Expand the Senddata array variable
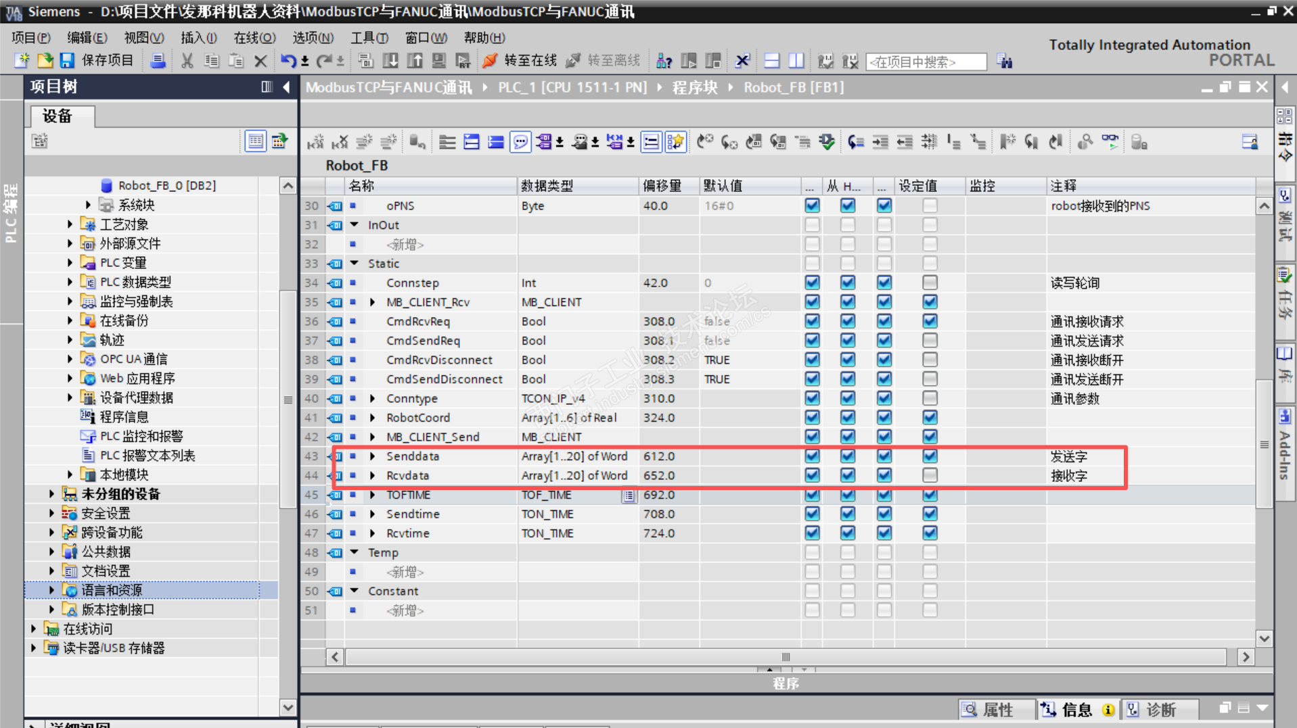 373,456
